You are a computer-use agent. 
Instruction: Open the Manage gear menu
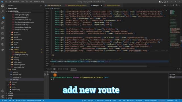3,96
